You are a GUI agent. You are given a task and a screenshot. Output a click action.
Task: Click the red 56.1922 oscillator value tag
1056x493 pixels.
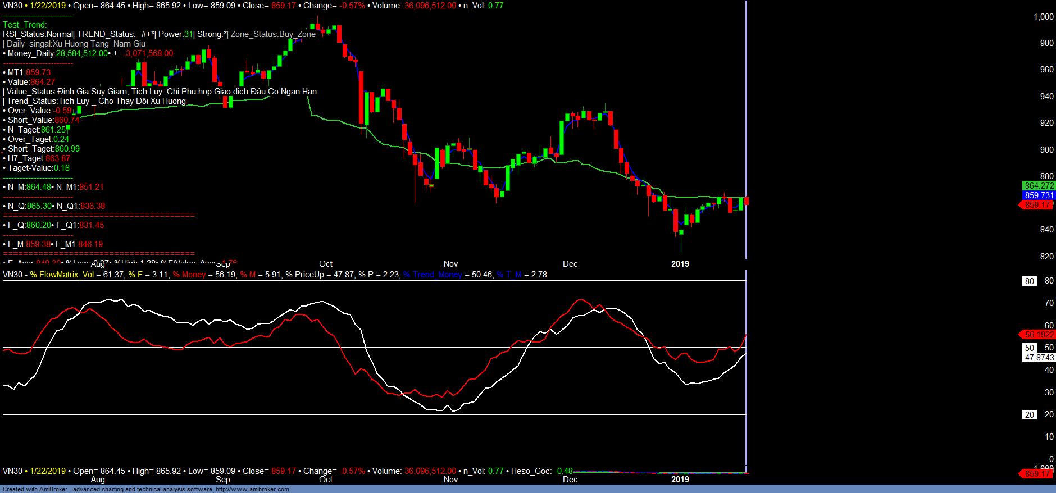1039,335
